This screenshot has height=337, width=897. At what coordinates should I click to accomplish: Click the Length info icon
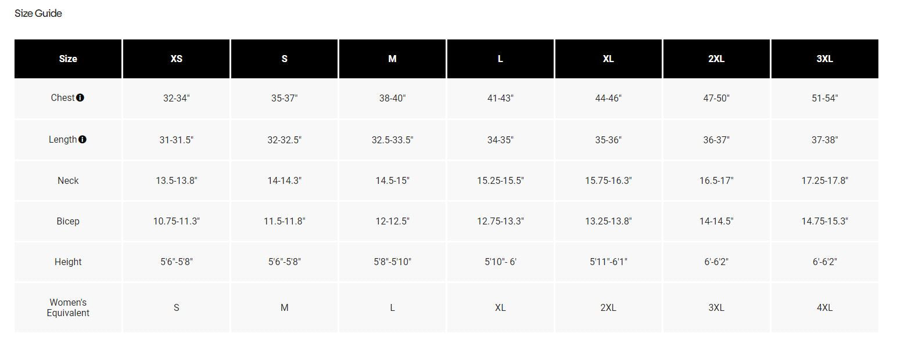tap(82, 139)
